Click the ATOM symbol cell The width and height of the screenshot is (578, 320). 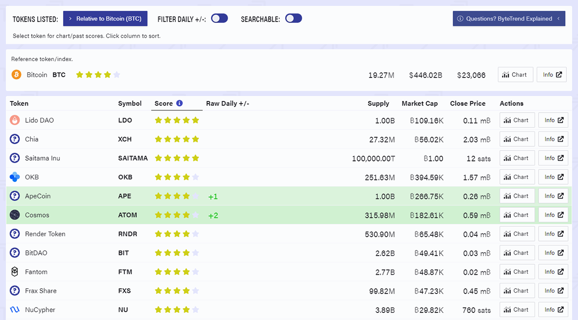[x=127, y=215]
